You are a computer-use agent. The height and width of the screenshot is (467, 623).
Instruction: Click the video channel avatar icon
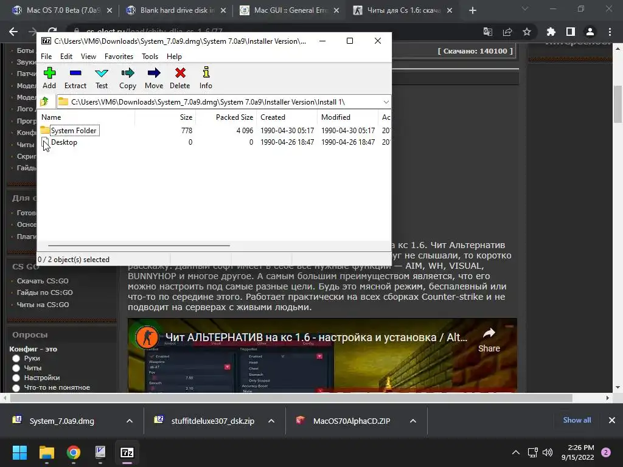click(147, 337)
